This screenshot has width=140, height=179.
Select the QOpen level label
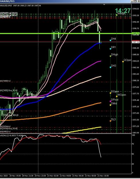coord(127,60)
